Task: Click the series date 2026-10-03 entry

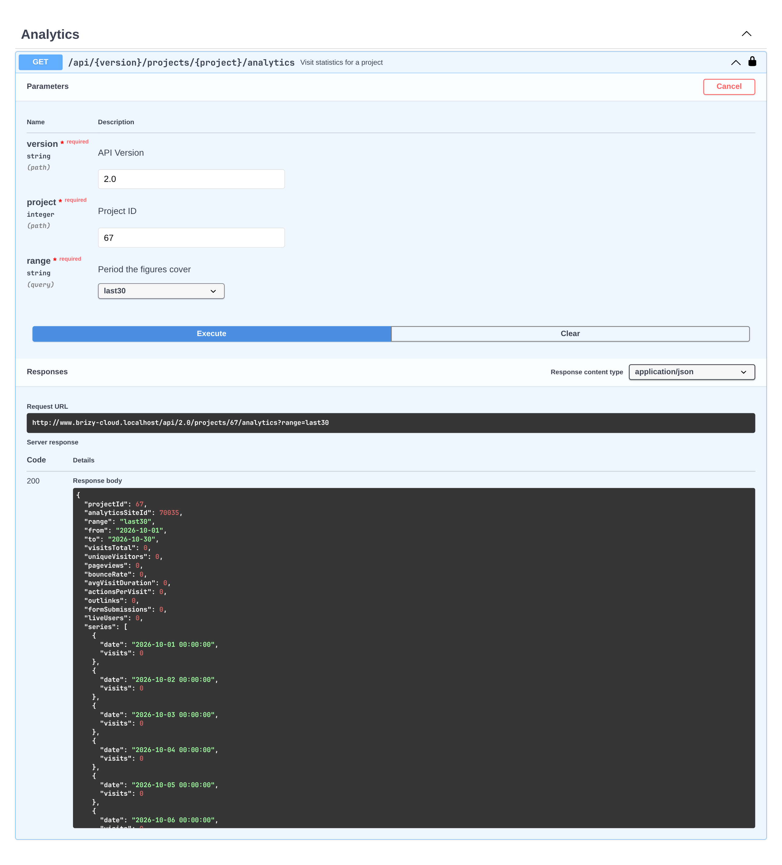Action: point(159,715)
